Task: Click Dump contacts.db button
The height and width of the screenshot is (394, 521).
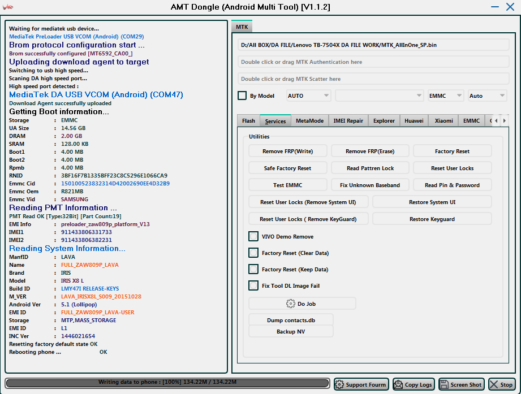Action: [291, 320]
